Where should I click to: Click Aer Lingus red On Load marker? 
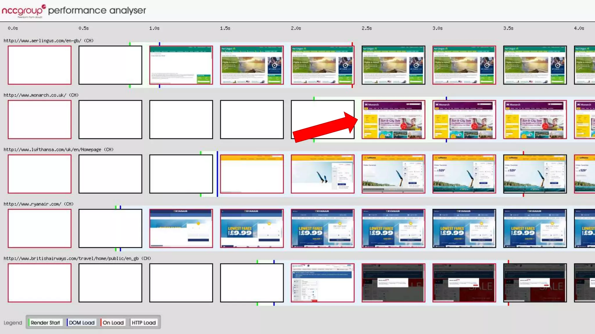coord(352,44)
